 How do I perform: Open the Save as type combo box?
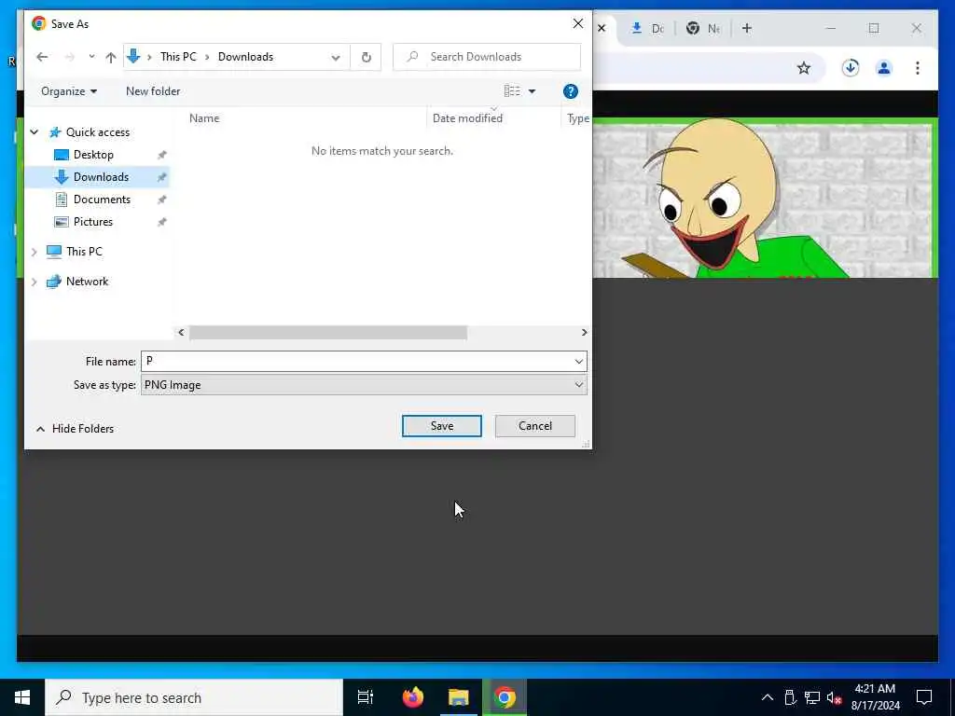(x=364, y=385)
